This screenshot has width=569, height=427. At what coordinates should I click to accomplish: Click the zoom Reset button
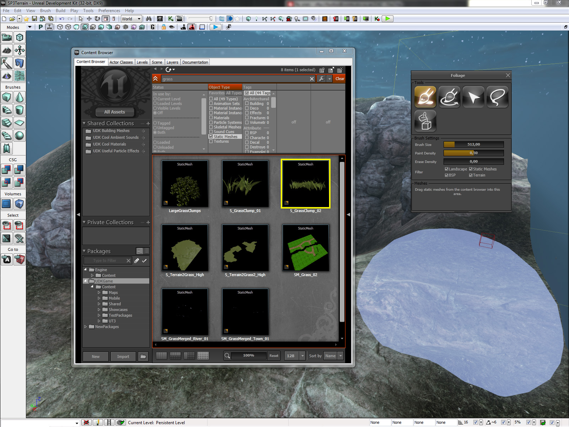(274, 356)
